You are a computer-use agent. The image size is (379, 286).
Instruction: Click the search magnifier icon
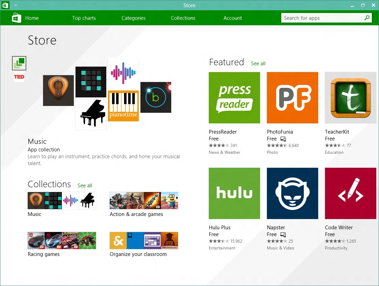[367, 18]
